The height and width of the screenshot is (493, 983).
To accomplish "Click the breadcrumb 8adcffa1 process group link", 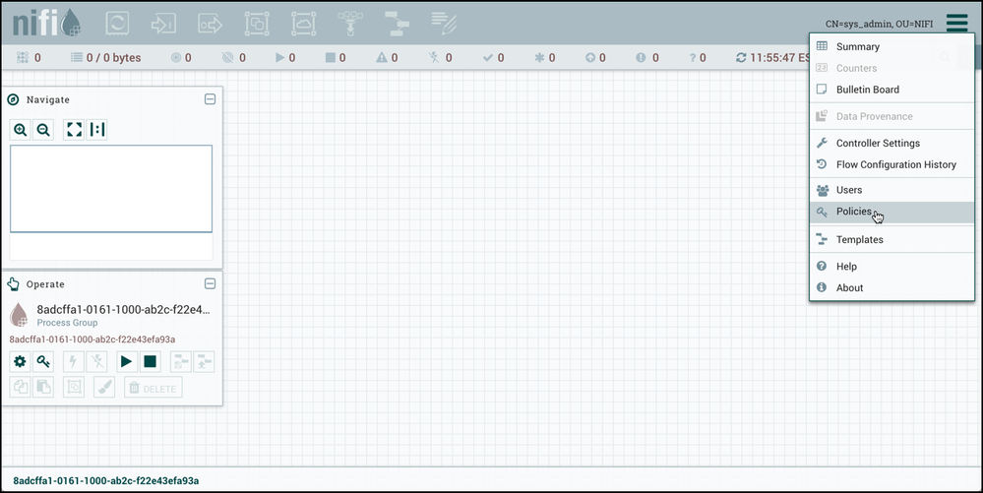I will [x=106, y=480].
